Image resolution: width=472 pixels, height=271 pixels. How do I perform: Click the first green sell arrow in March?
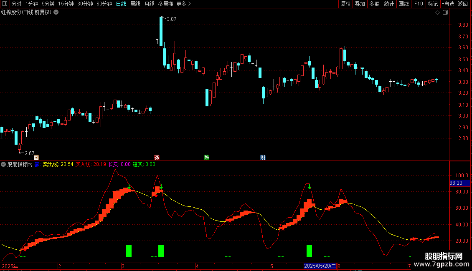pyautogui.click(x=129, y=187)
